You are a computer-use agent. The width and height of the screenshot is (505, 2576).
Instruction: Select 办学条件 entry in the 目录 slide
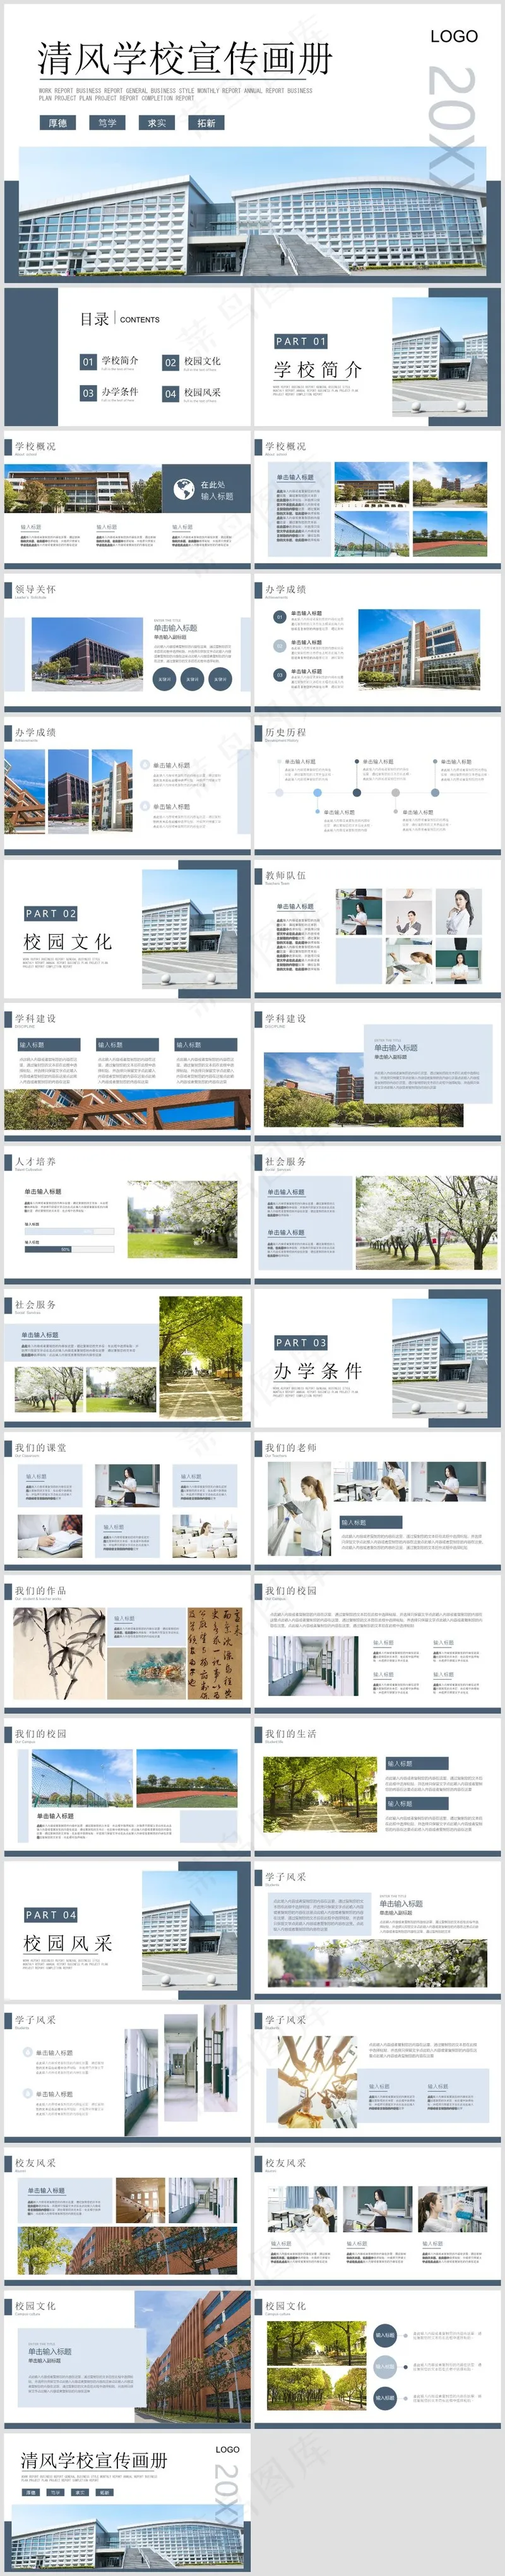pyautogui.click(x=120, y=391)
